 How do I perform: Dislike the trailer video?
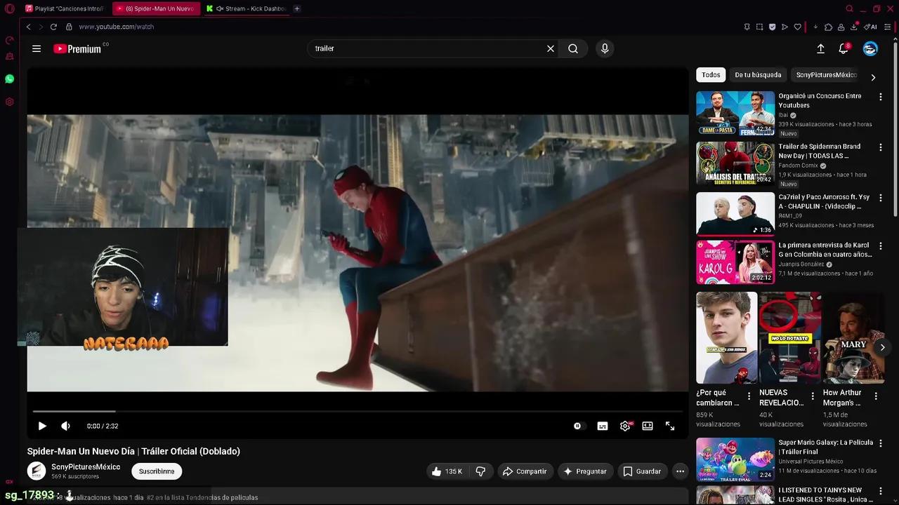(x=480, y=471)
